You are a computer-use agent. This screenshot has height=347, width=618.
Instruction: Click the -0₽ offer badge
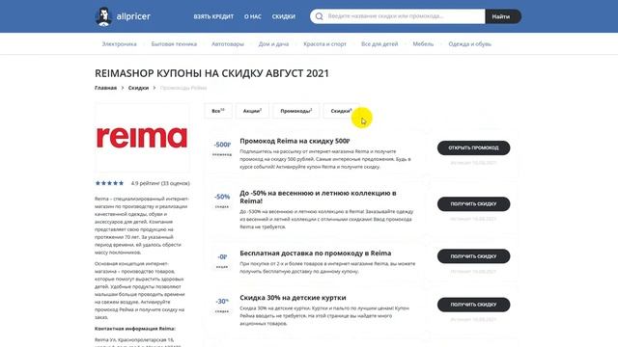222,261
